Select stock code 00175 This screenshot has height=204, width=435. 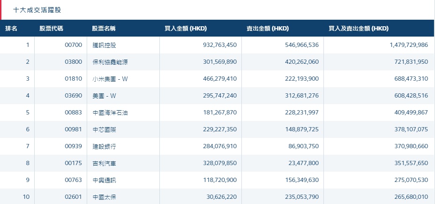[x=74, y=164]
